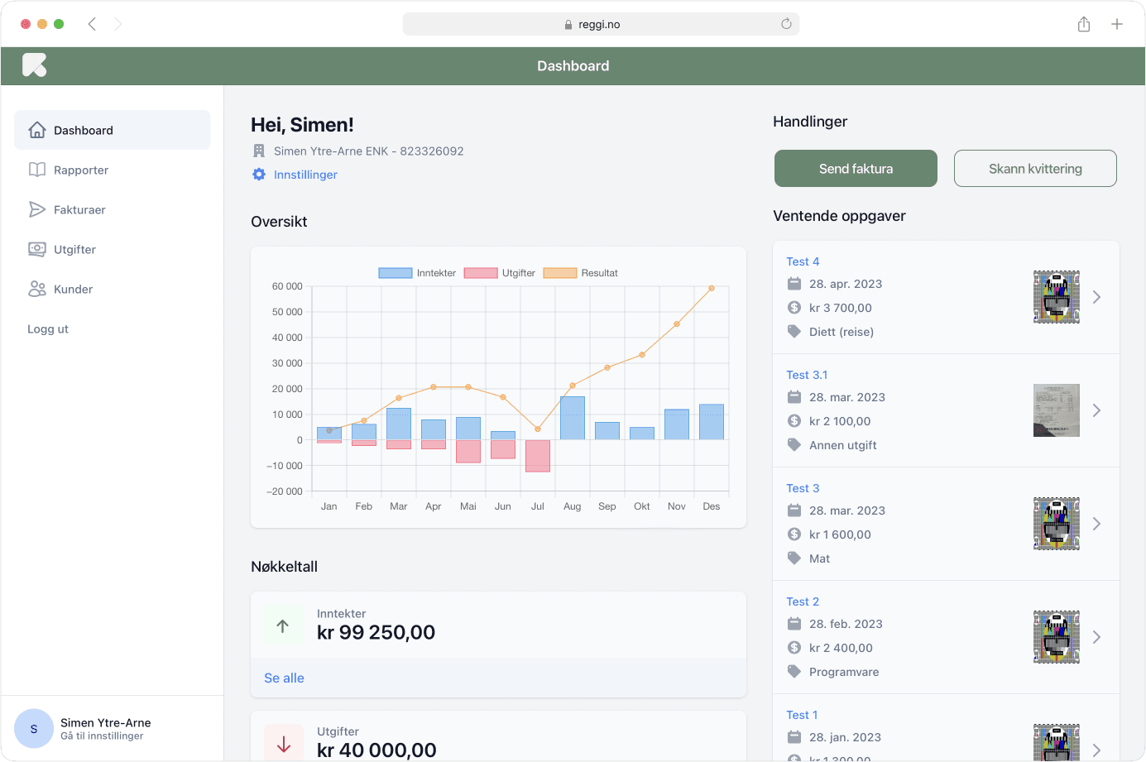Open Test 3.1 task via chevron arrow

[x=1096, y=410]
